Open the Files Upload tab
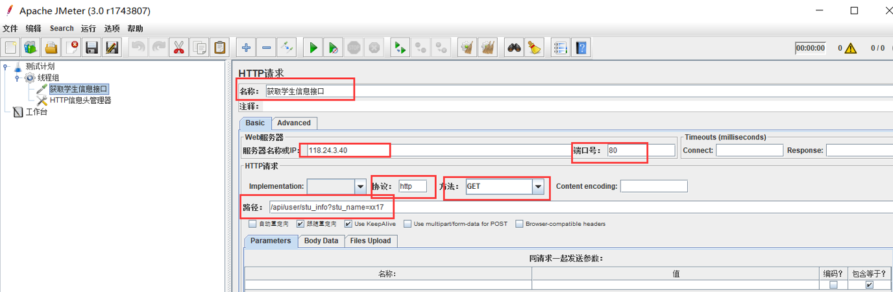This screenshot has width=893, height=292. (371, 241)
